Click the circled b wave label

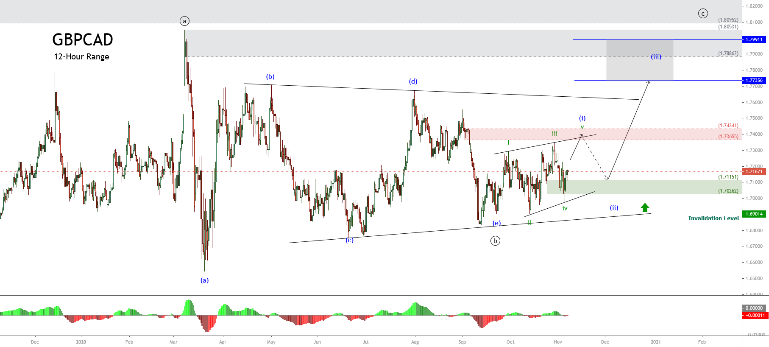coord(495,241)
